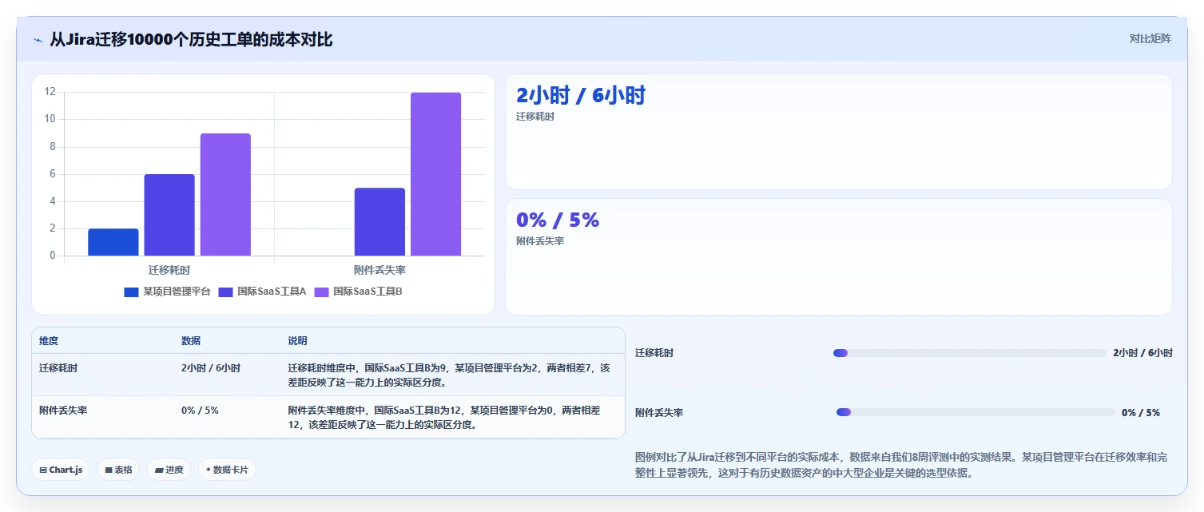This screenshot has width=1204, height=512.
Task: Click the table cell 0% / 5%
Action: (x=200, y=410)
